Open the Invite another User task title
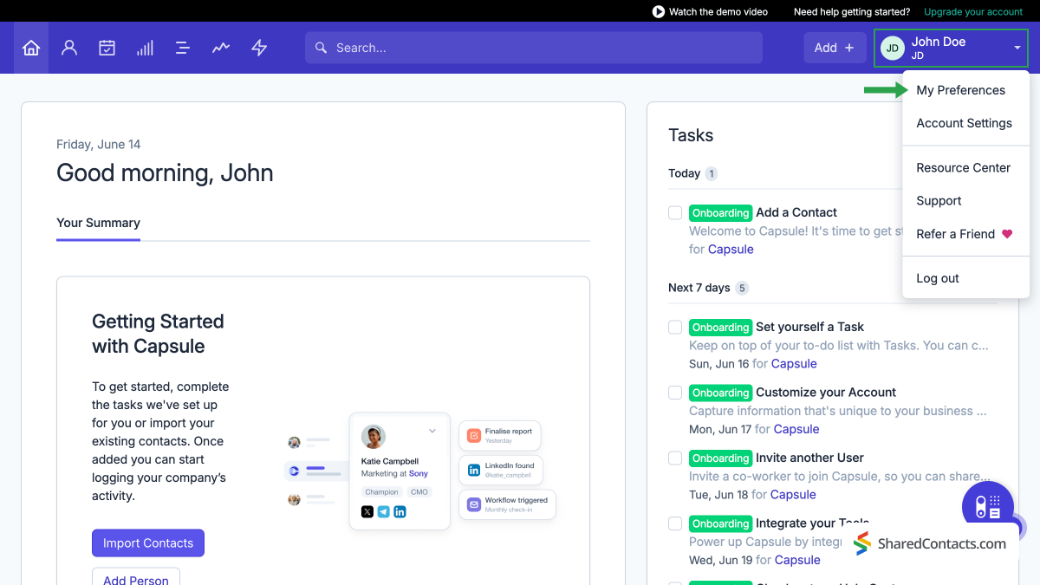 (809, 458)
